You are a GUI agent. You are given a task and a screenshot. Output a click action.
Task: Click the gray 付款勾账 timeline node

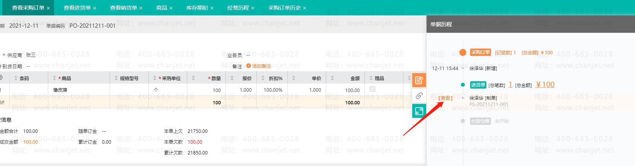463,121
